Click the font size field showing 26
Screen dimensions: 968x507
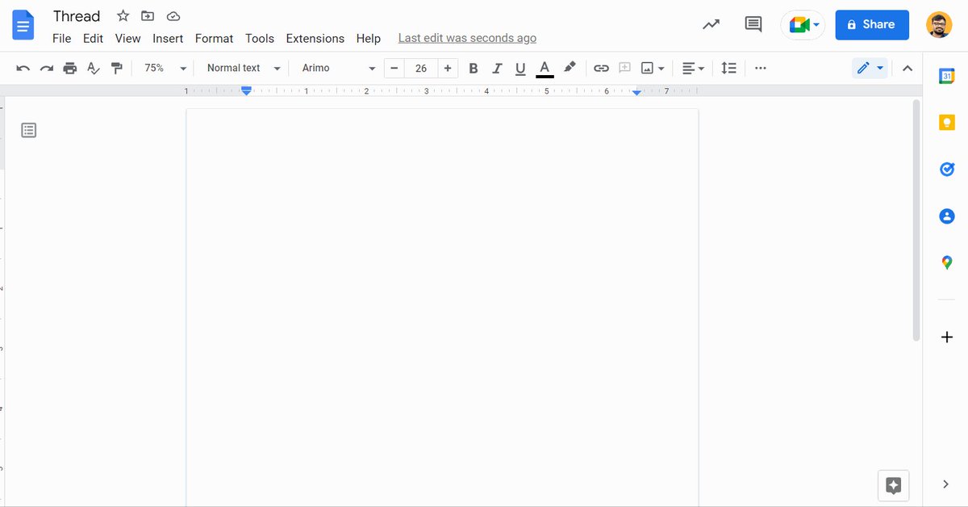point(421,69)
